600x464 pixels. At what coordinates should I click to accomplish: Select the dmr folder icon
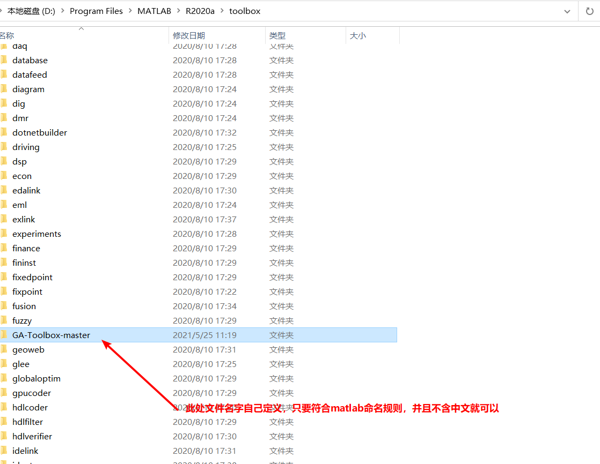(4, 118)
